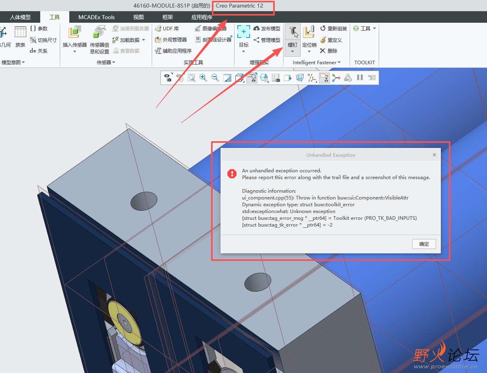Open 图像编辑器 image editor

(211, 29)
